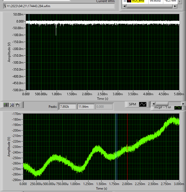Click upper graph Y-axis label 50.00m
186x192 pixels.
[x=18, y=14]
